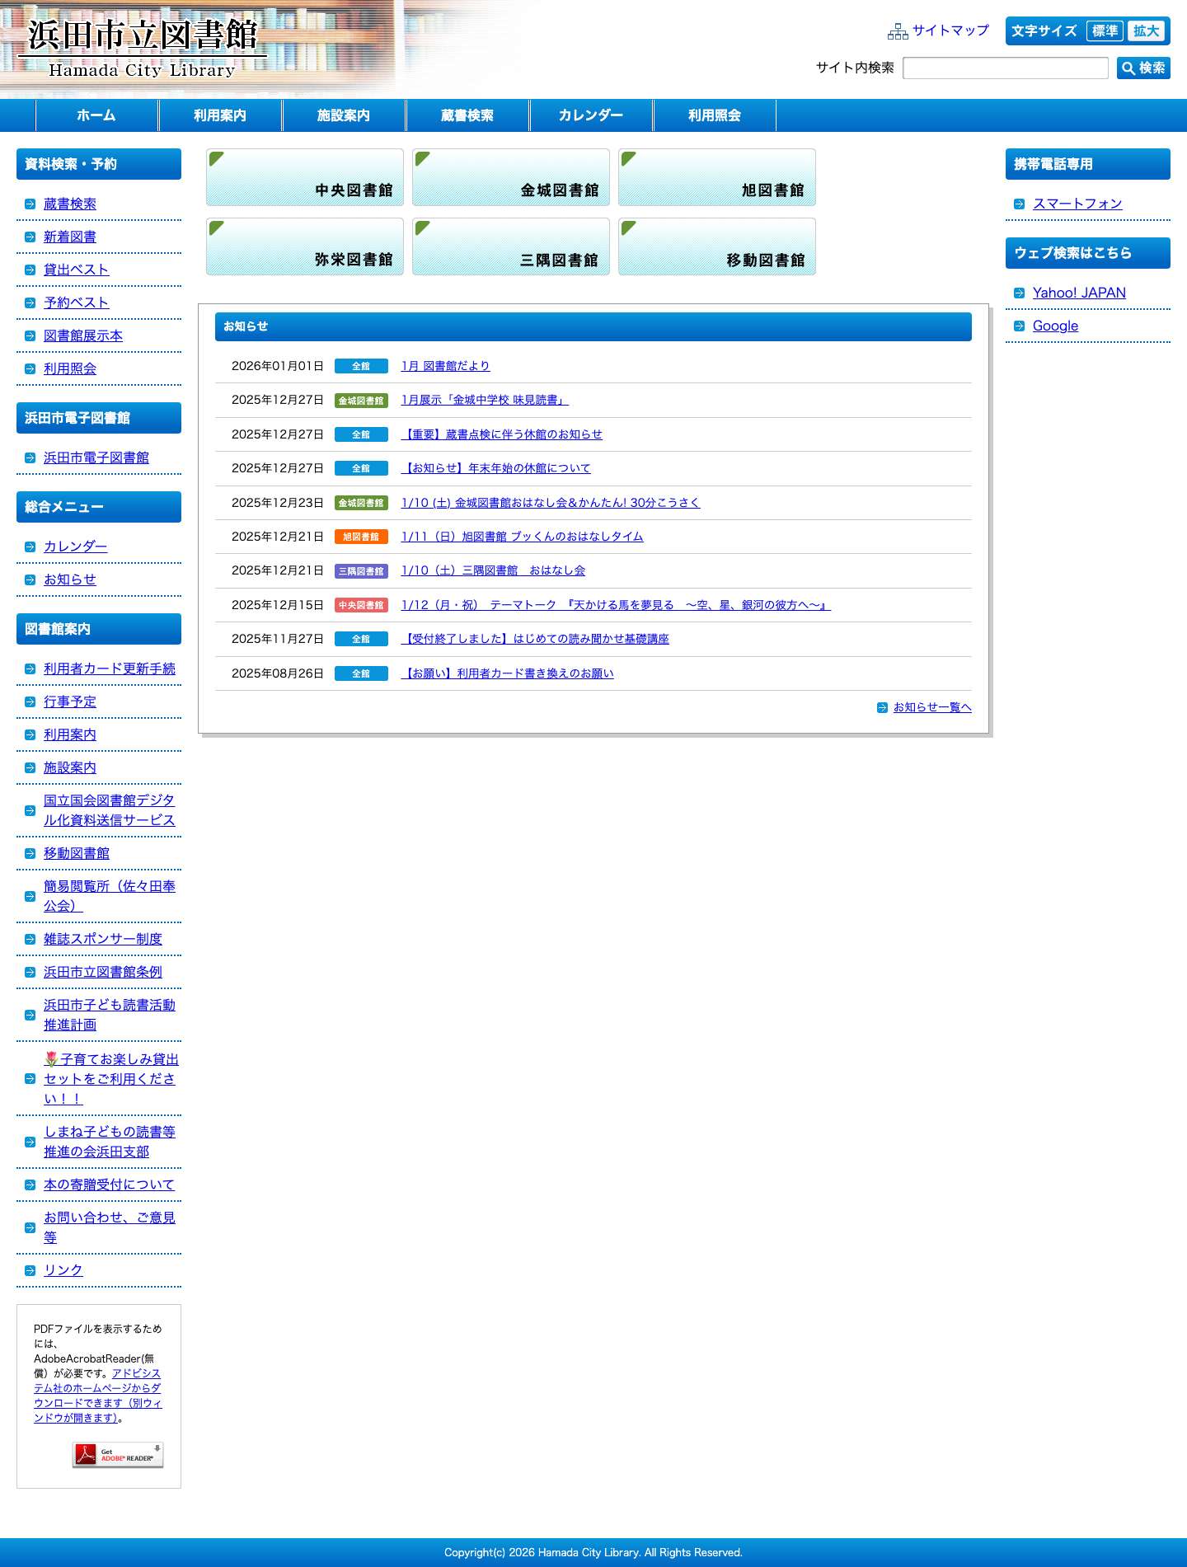1187x1567 pixels.
Task: Click arrow icon beside Yahoo! JAPAN
Action: pos(1019,293)
